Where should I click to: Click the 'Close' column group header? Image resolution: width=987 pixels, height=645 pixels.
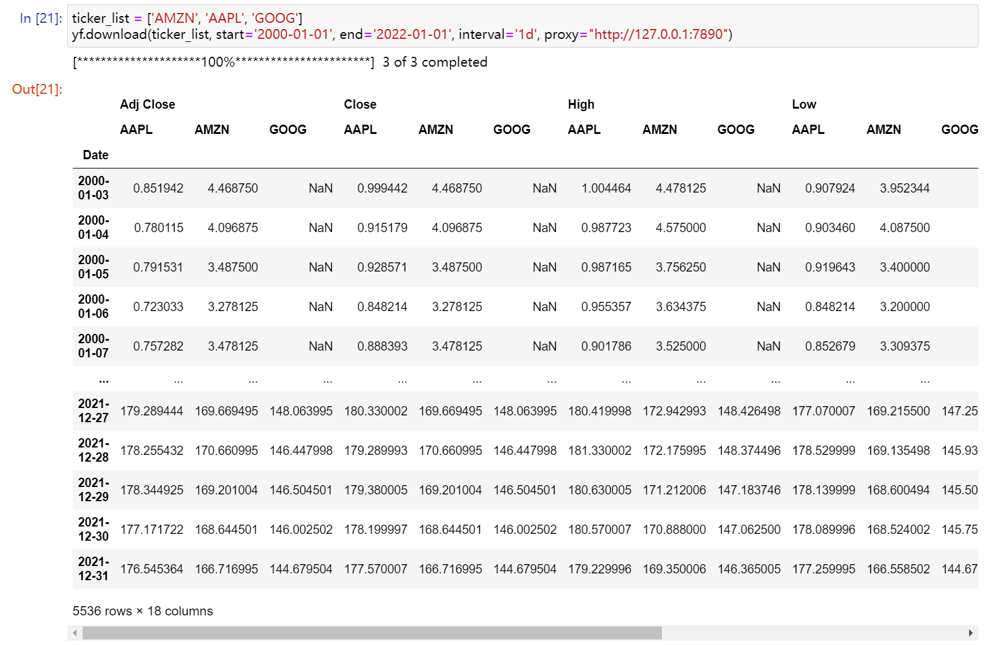[360, 104]
